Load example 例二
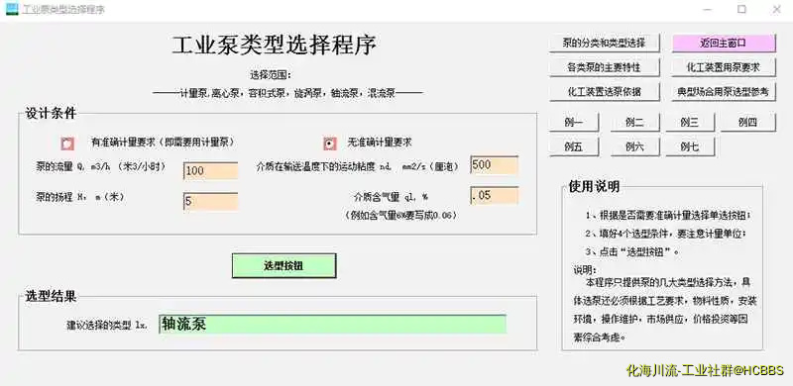Image resolution: width=793 pixels, height=386 pixels. pos(634,122)
